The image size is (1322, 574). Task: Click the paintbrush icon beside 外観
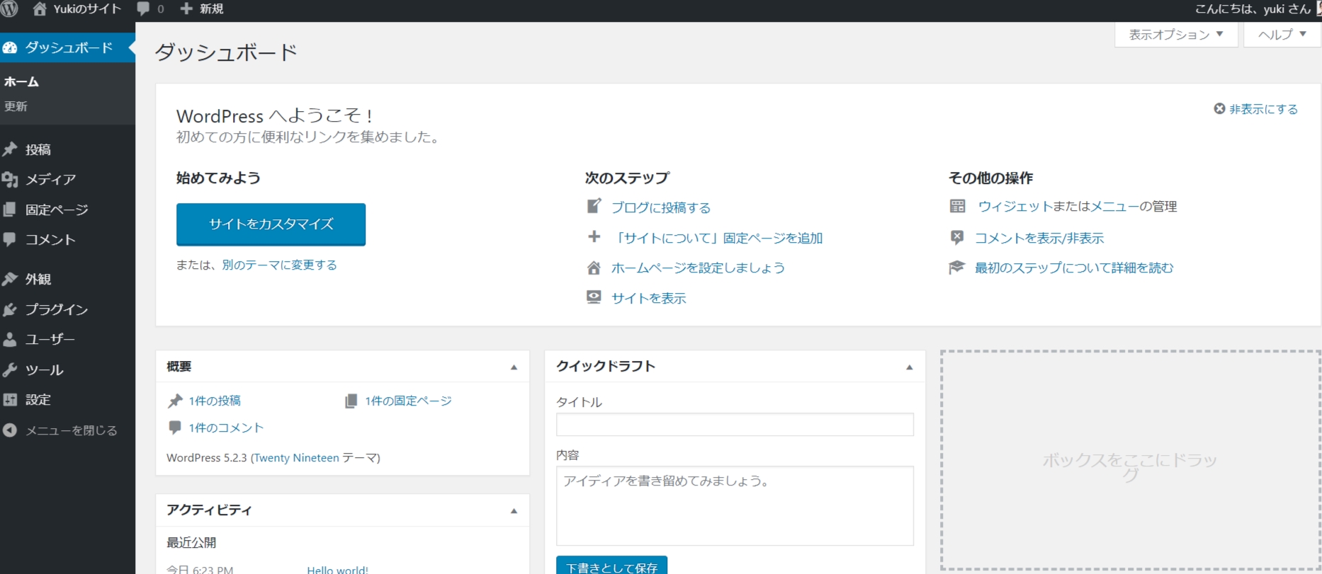10,279
